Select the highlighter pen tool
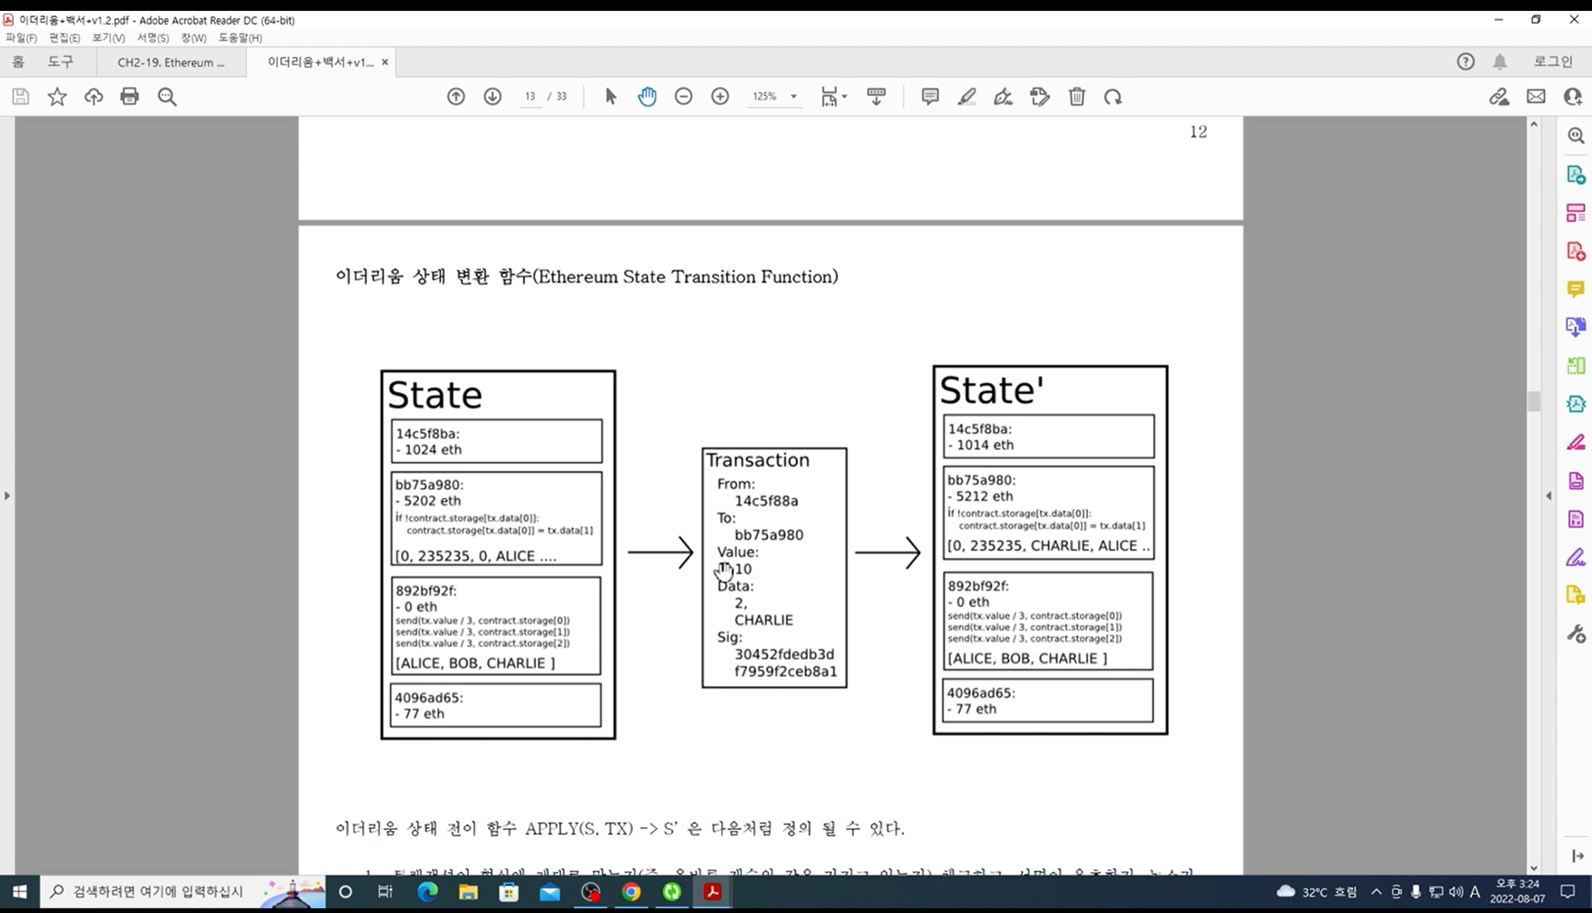 966,97
